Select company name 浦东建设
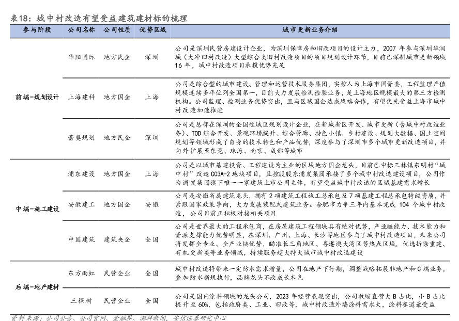This screenshot has height=321, width=459. 81,174
